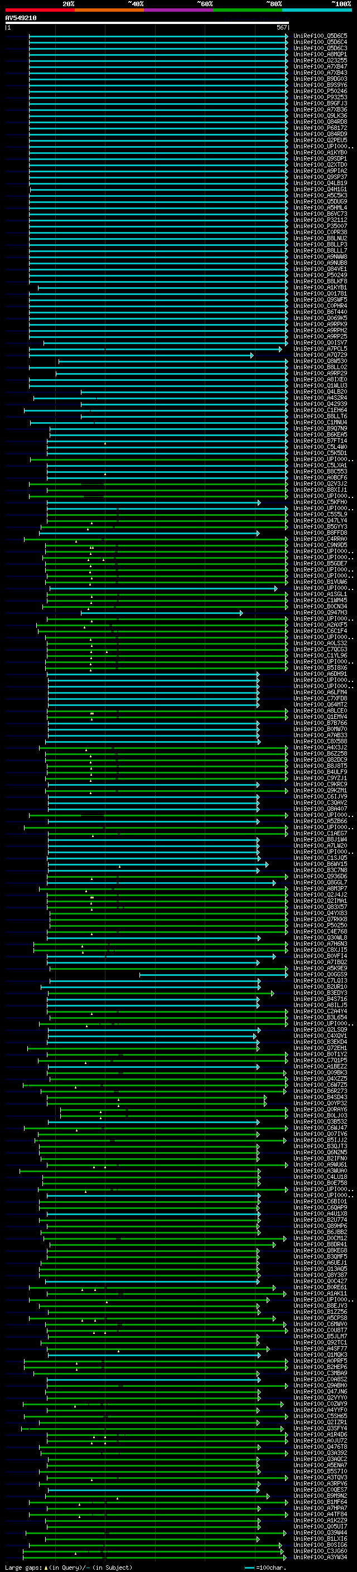Screen dimensions: 357x1572
Task: Select hit label UniRef100_Q4LB19
Action: (x=320, y=183)
